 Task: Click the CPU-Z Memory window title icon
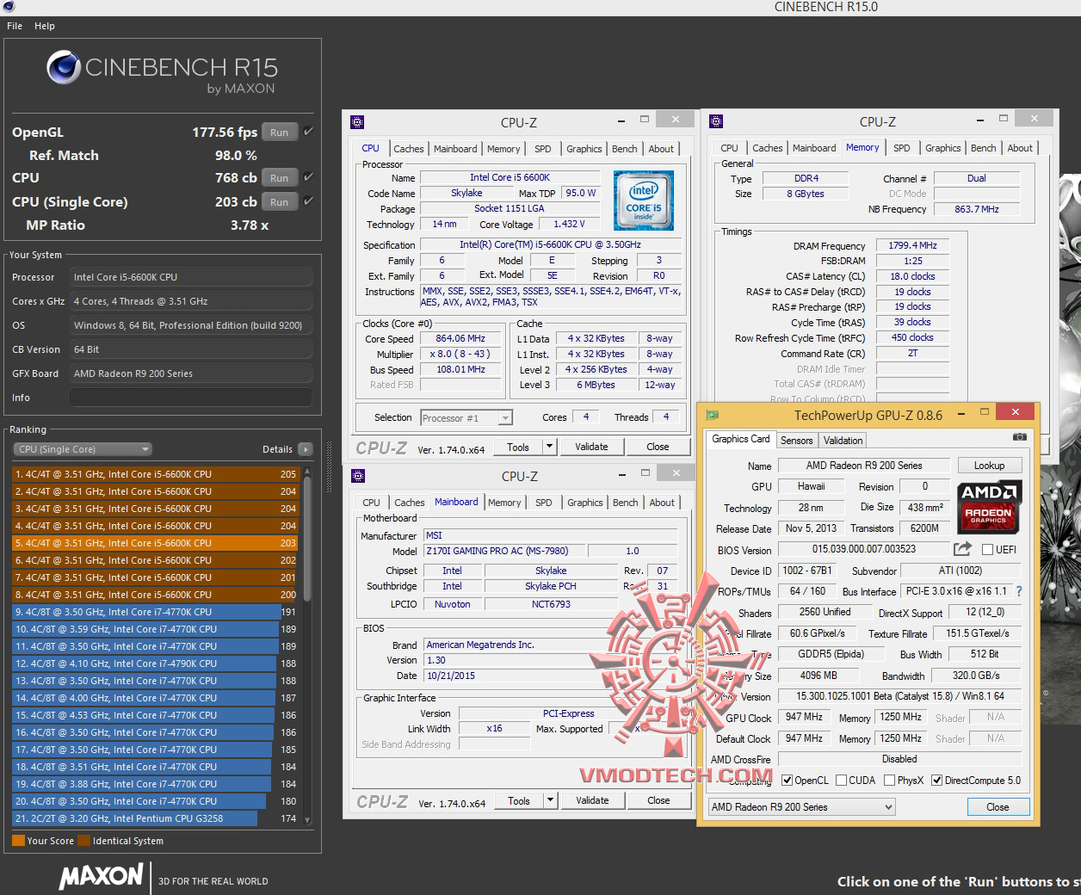pos(716,121)
